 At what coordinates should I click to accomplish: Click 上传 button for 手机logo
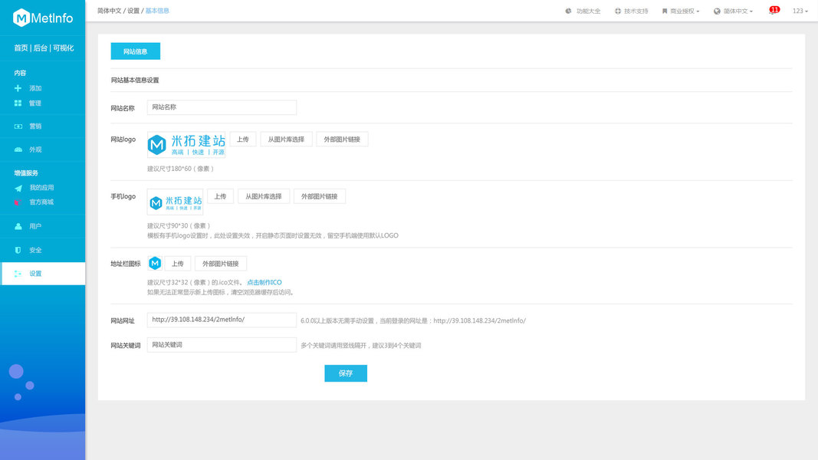click(x=221, y=196)
